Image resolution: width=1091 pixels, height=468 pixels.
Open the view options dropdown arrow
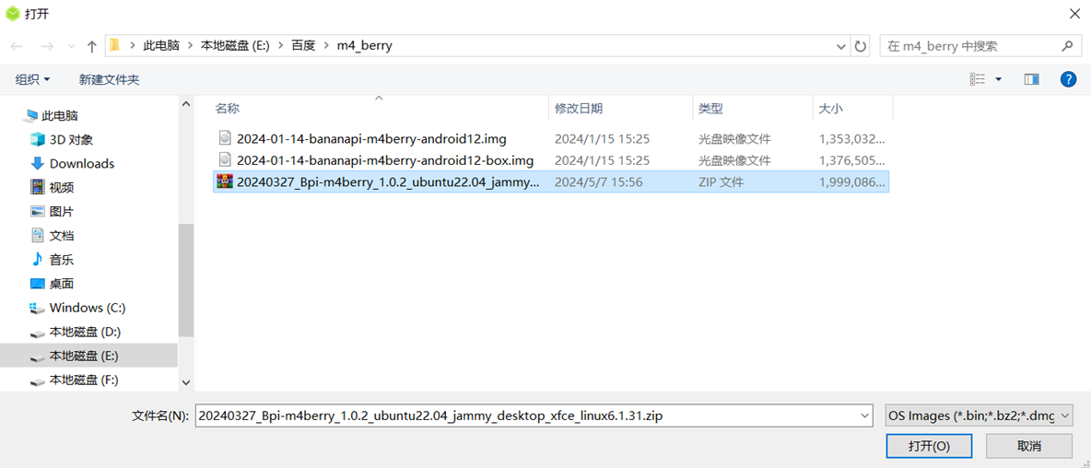[999, 79]
